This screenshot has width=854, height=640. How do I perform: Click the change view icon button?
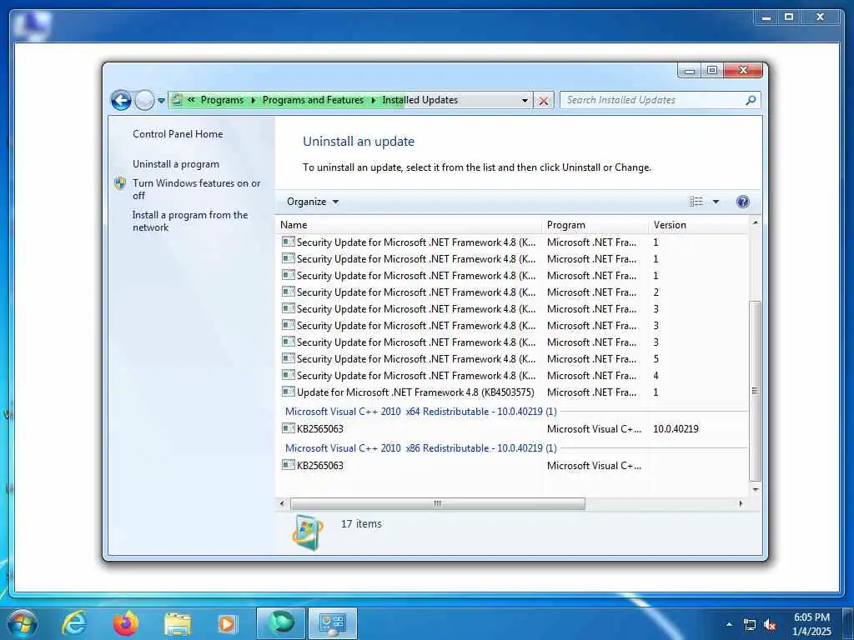coord(696,202)
